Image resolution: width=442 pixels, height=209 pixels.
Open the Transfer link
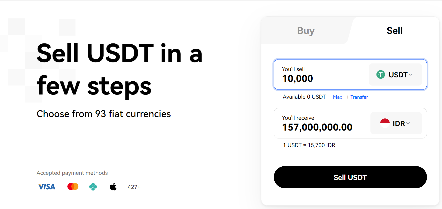pos(359,97)
